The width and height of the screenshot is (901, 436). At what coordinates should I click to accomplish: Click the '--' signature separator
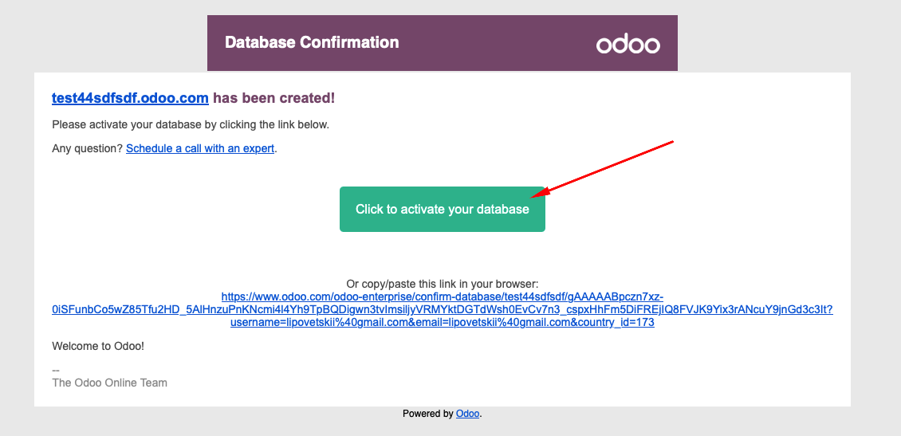[56, 371]
